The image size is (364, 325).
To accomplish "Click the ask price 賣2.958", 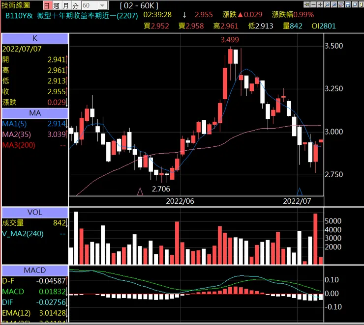I will point(191,26).
